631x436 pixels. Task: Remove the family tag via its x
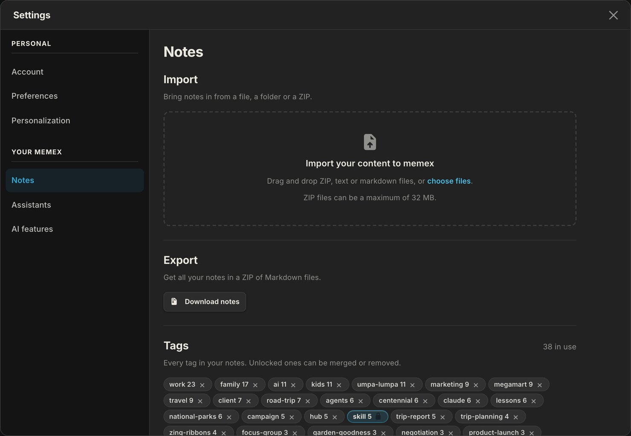pos(255,385)
